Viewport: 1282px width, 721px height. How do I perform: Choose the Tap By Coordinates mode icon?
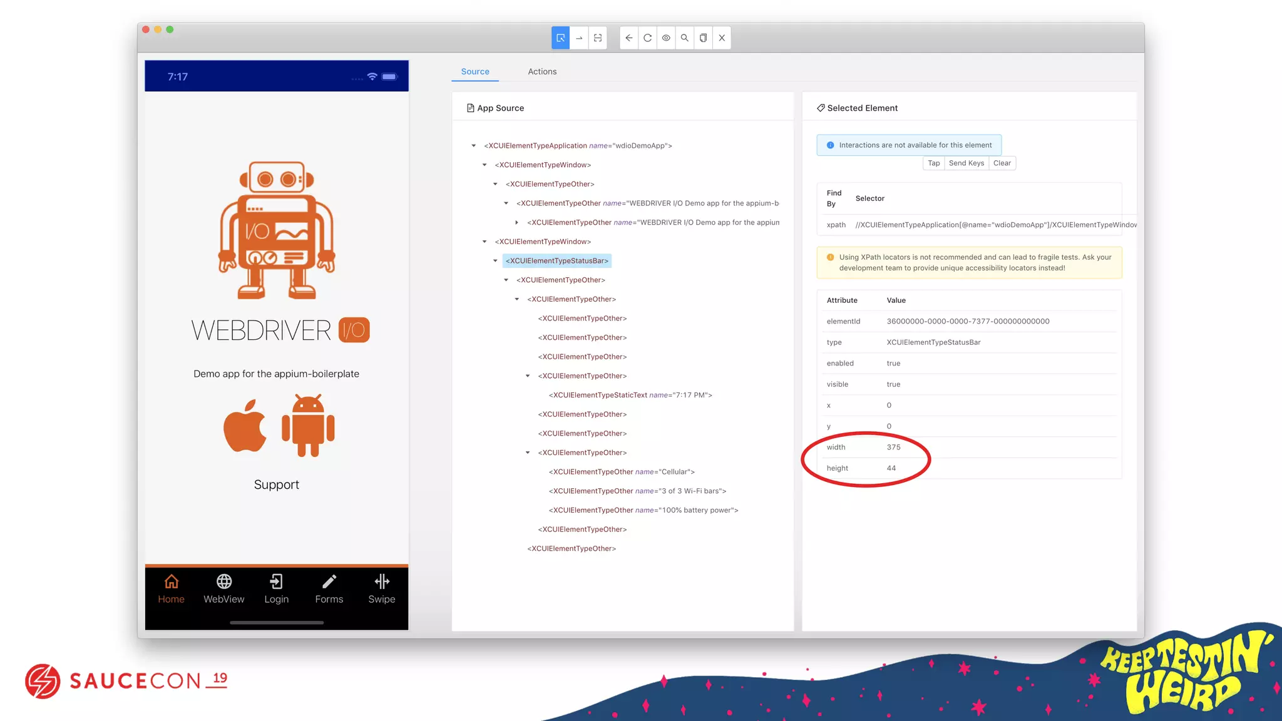pyautogui.click(x=598, y=38)
